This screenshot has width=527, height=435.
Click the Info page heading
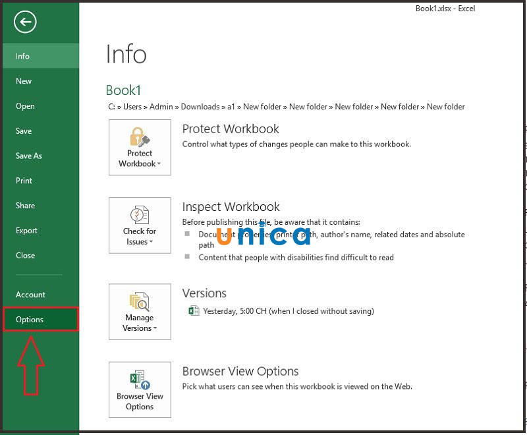[126, 54]
